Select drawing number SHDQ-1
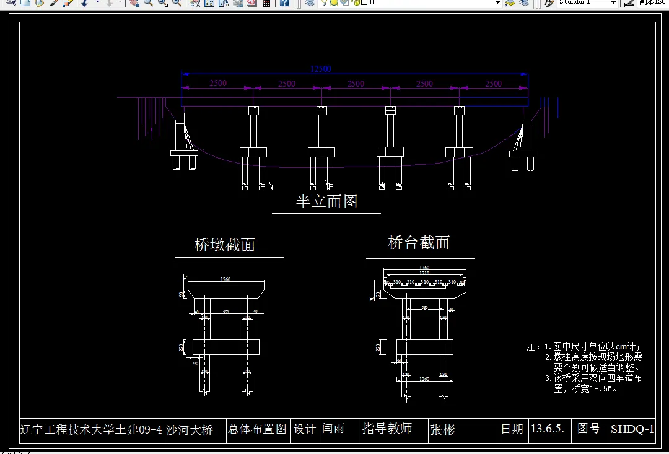The width and height of the screenshot is (669, 454). pyautogui.click(x=632, y=429)
